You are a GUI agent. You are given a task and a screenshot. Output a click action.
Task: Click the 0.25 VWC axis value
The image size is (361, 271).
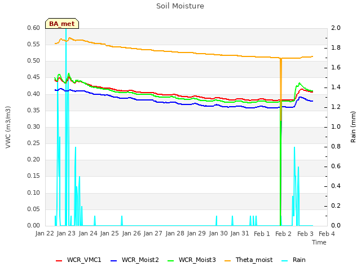34,143
